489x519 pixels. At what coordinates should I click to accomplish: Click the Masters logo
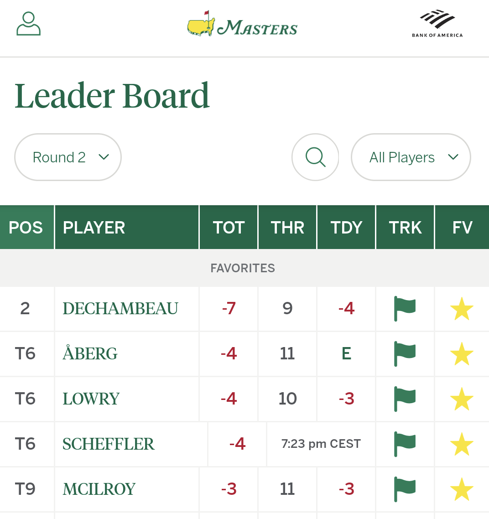pos(242,24)
